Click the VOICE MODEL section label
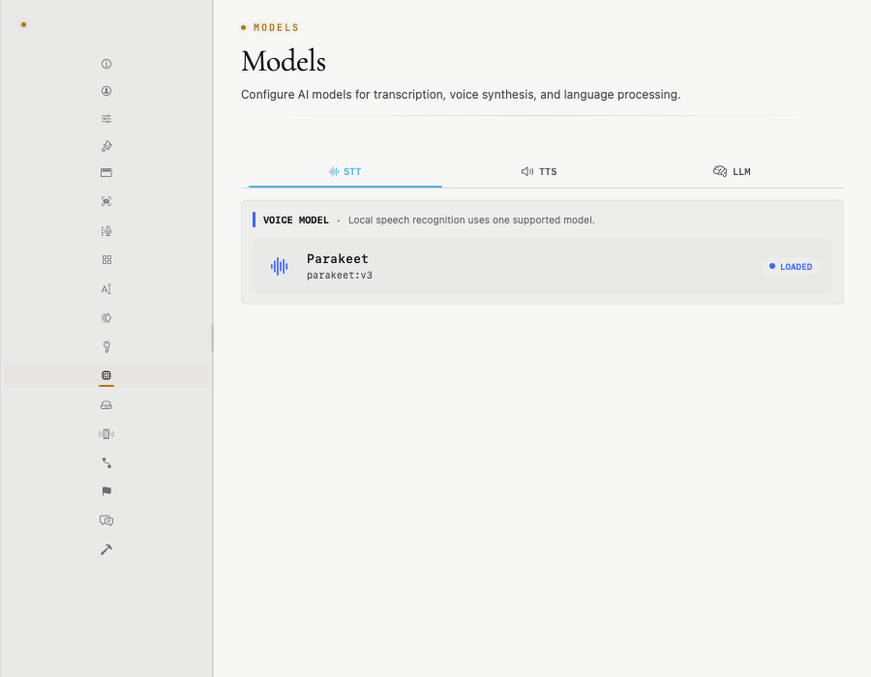This screenshot has height=677, width=871. tap(295, 221)
